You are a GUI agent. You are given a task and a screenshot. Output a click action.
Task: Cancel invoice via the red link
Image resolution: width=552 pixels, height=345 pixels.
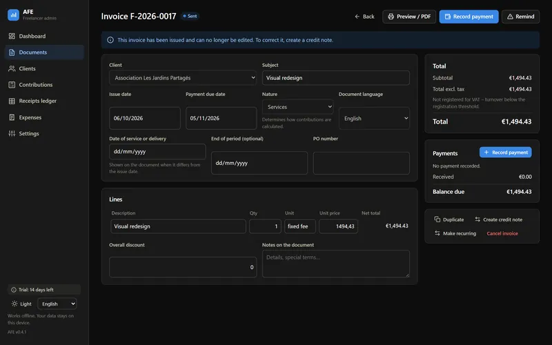click(x=502, y=233)
